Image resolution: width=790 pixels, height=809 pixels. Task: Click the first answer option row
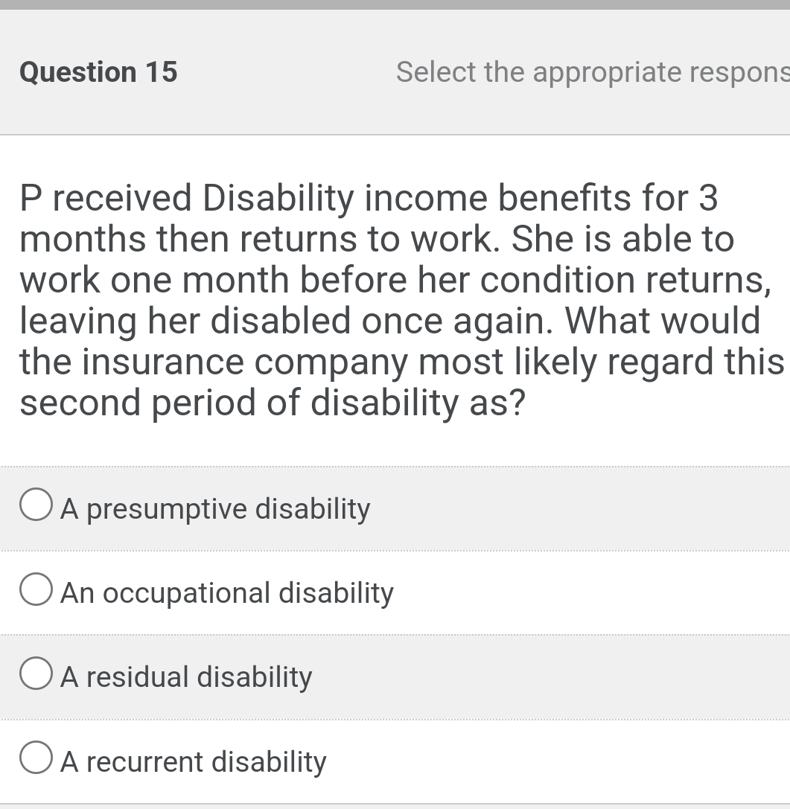click(395, 508)
